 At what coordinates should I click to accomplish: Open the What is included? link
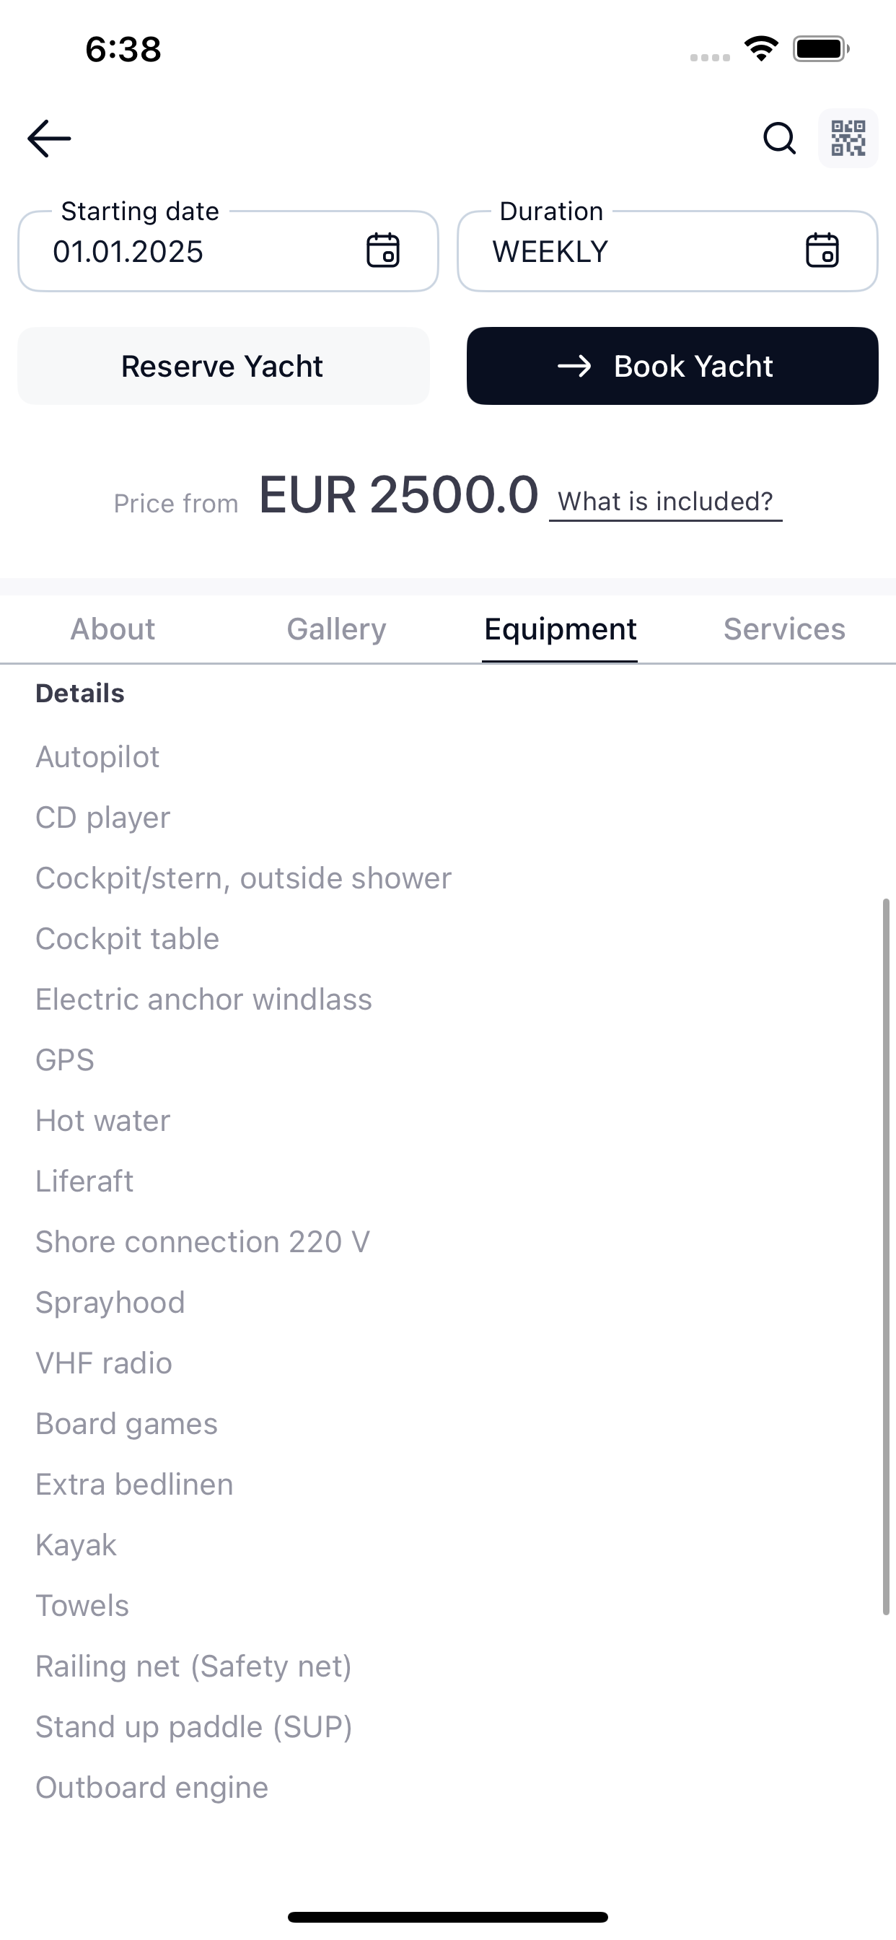pyautogui.click(x=666, y=502)
